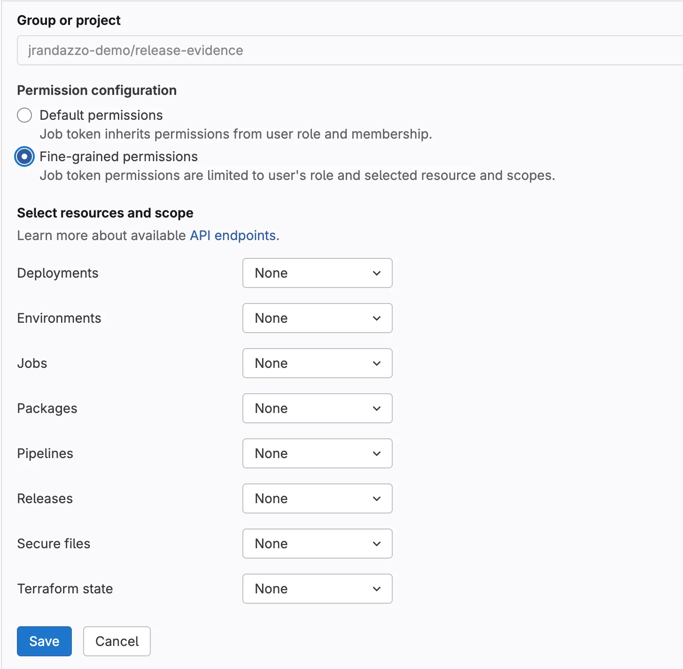Image resolution: width=683 pixels, height=669 pixels.
Task: Open the Releases scope dropdown
Action: (x=317, y=498)
